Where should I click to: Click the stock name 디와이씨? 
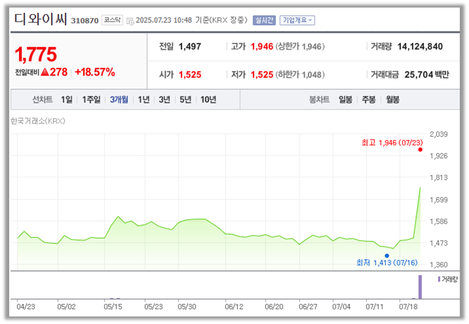(x=40, y=19)
